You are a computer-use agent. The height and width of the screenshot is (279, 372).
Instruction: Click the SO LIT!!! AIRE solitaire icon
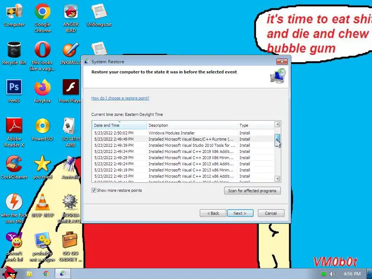click(x=71, y=132)
